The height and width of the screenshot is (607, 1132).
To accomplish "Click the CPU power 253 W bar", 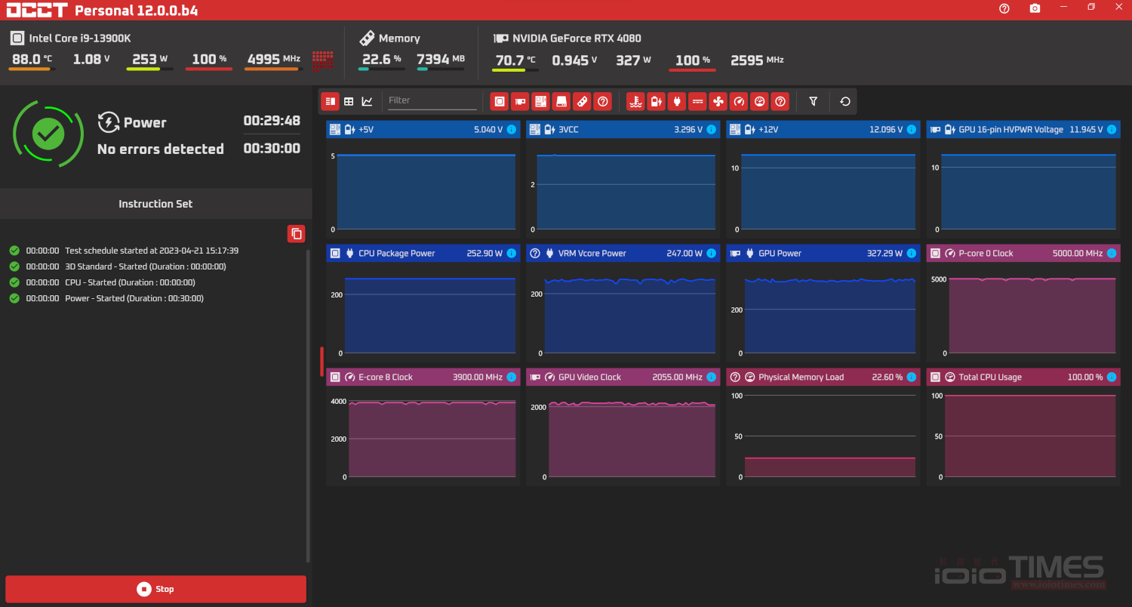I will 149,69.
